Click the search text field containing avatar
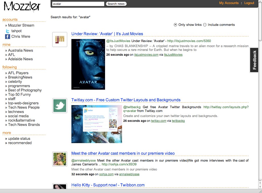The height and width of the screenshot is (193, 262). [x=78, y=4]
